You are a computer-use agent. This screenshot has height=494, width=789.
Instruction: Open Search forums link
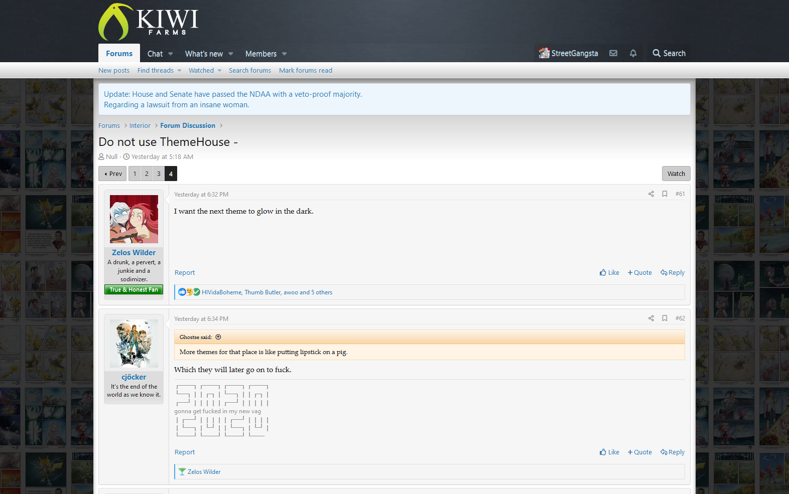click(250, 71)
